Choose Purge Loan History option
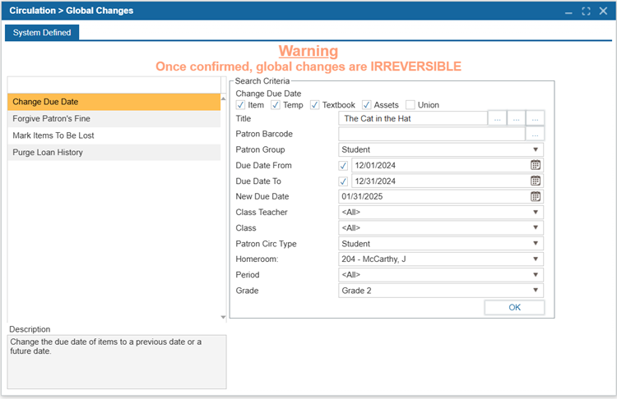617x399 pixels. click(114, 153)
